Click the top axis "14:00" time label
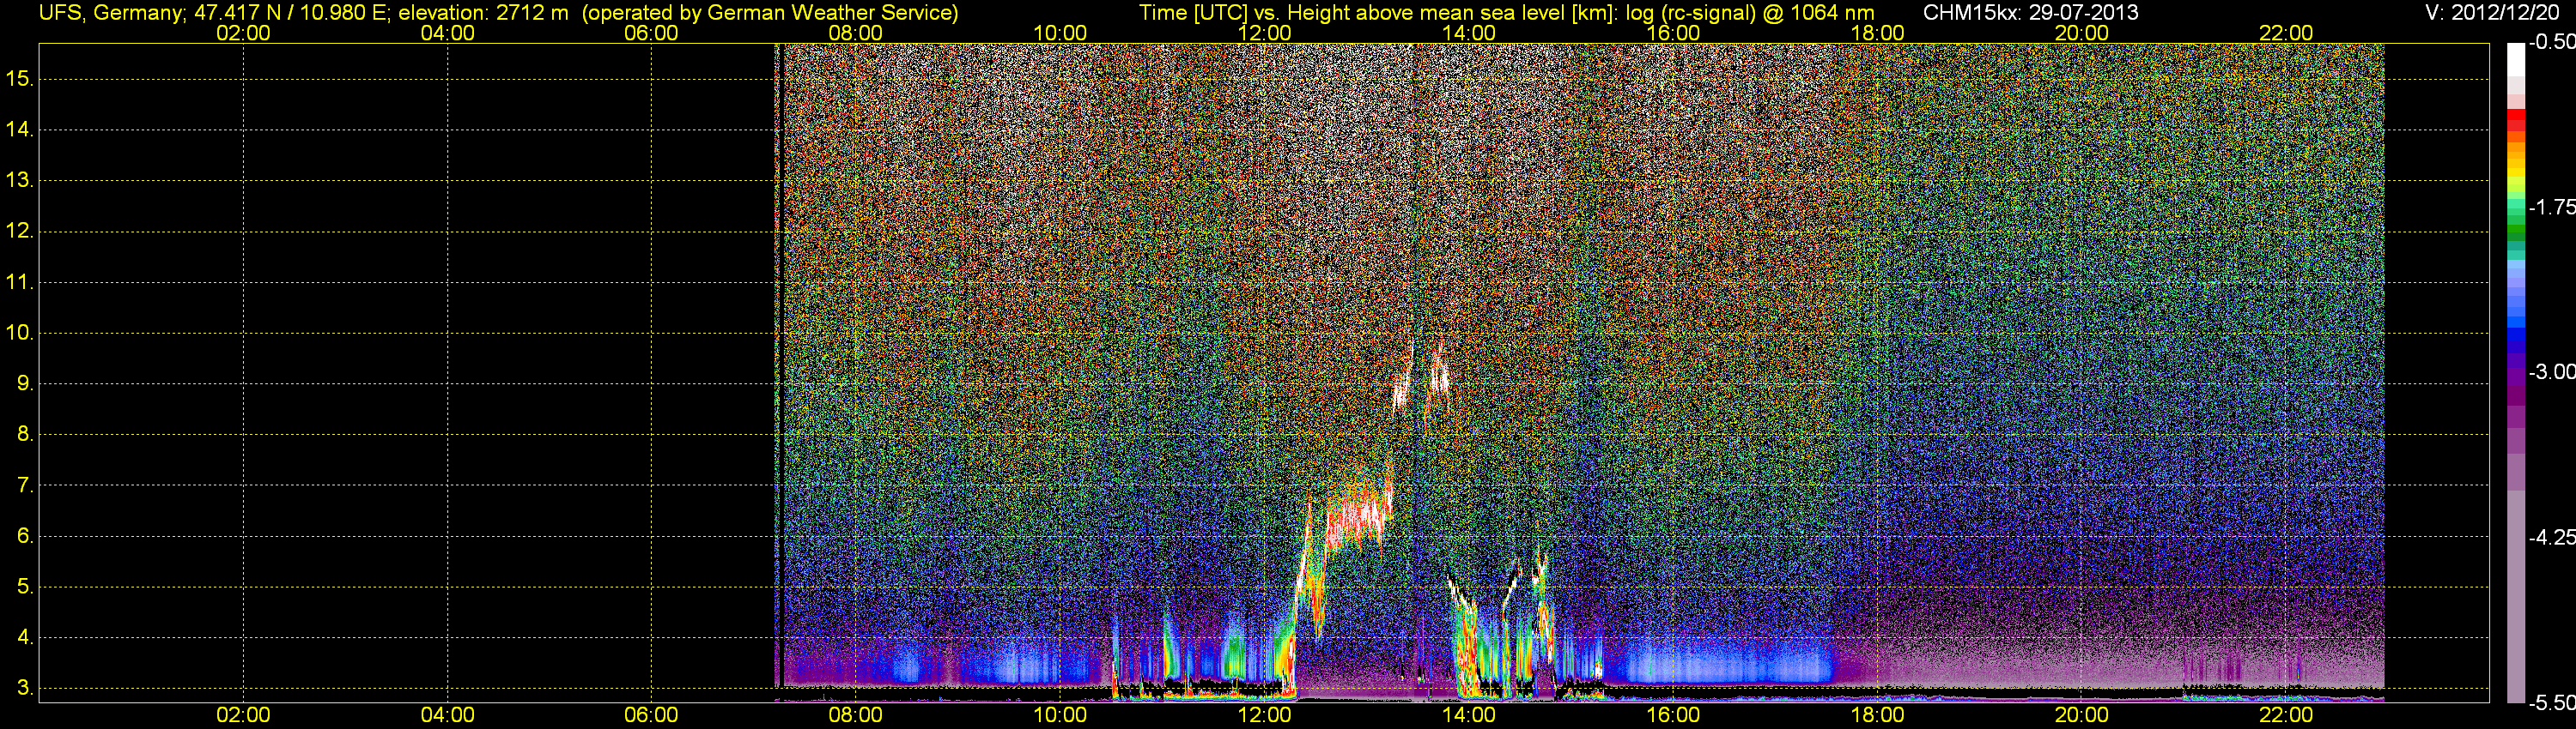This screenshot has width=2576, height=729. (1469, 33)
